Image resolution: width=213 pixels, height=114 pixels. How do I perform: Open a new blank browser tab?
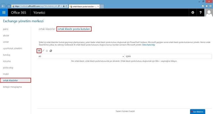click(102, 7)
